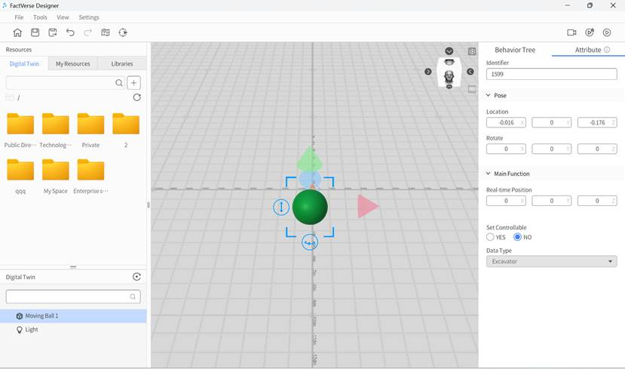This screenshot has height=369, width=625.
Task: Set Controllable to NO
Action: point(517,237)
